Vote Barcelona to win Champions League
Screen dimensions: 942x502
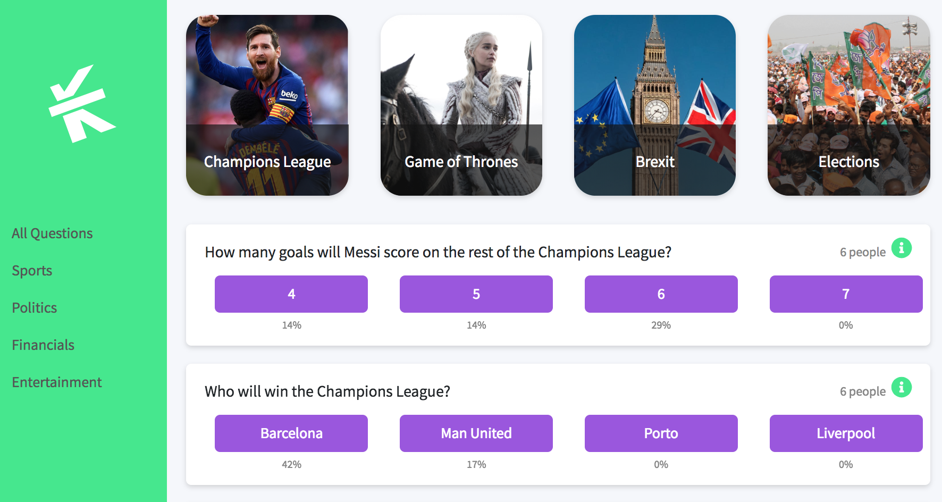pyautogui.click(x=291, y=433)
